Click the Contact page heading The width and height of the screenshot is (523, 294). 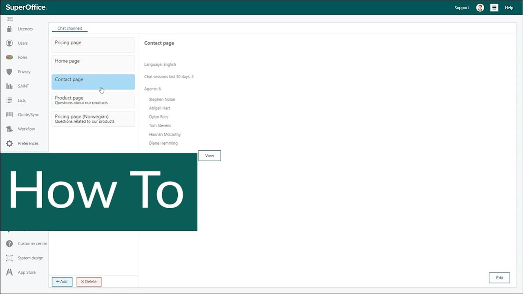[159, 43]
